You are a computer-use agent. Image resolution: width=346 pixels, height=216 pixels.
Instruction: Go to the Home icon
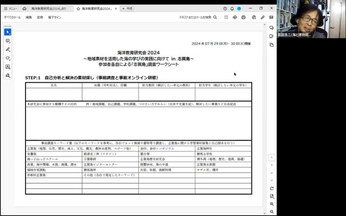(25, 9)
